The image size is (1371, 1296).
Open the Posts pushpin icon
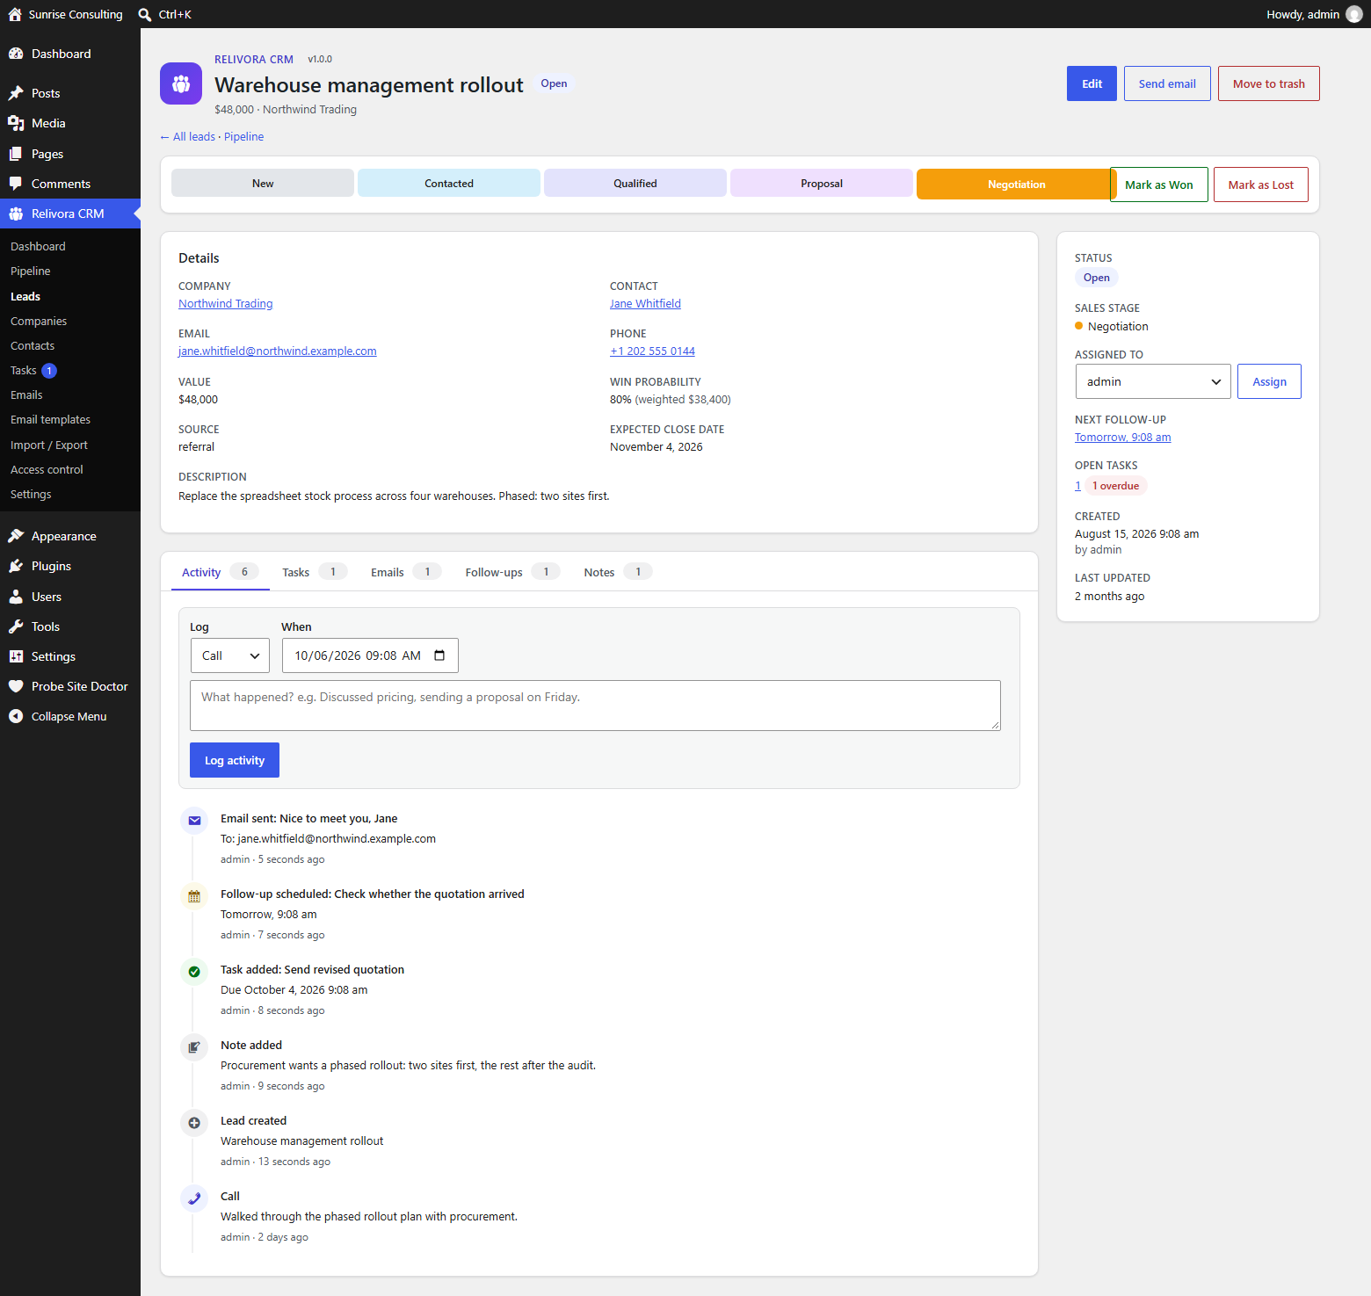(x=16, y=93)
